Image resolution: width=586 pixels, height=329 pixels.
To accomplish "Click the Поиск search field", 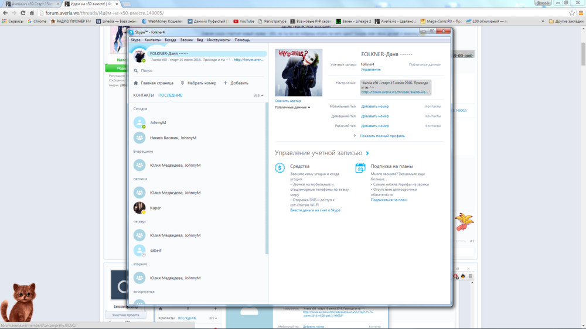I will 199,71.
